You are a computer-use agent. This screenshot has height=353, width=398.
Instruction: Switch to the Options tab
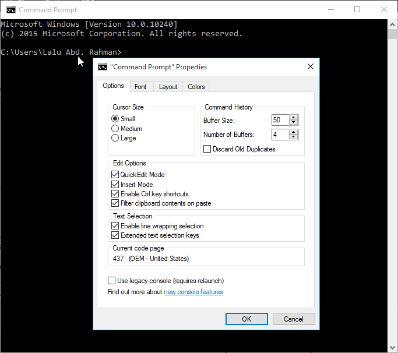point(113,86)
